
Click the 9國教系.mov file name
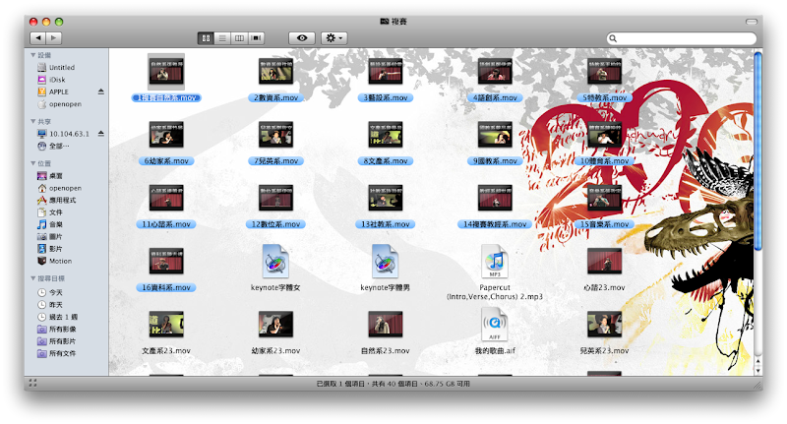[495, 161]
